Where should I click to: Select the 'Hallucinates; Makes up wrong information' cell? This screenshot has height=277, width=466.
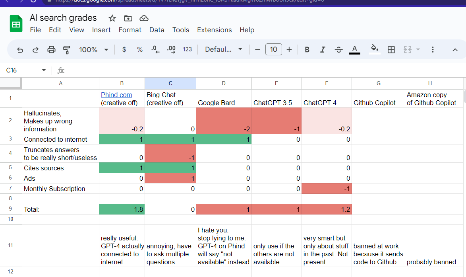click(61, 121)
